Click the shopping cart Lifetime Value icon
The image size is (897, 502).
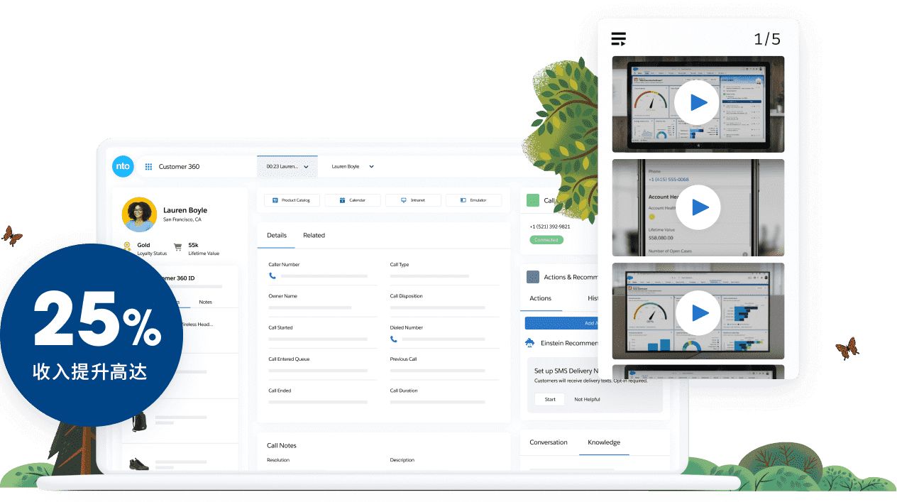(x=177, y=247)
